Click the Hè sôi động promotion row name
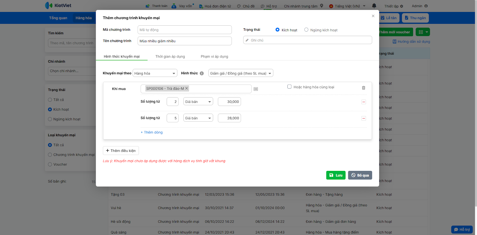Screen dimensions: 477x235 pyautogui.click(x=120, y=222)
